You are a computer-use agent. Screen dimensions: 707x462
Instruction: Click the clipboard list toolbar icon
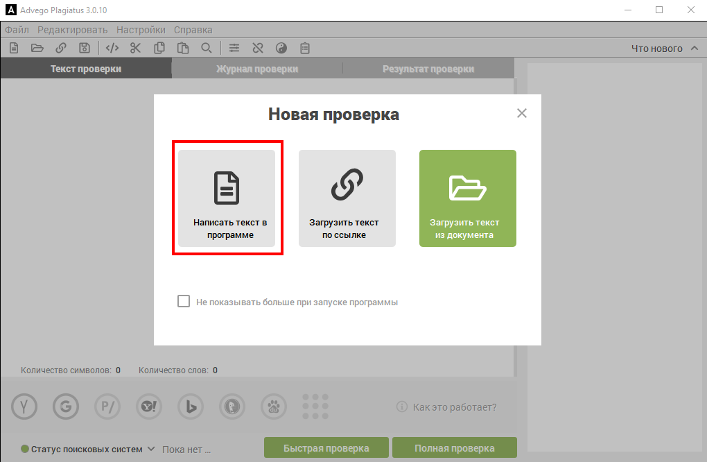point(305,48)
